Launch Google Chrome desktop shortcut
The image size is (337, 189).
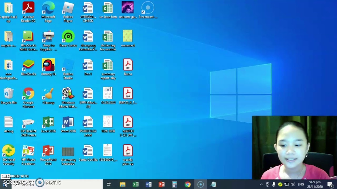pyautogui.click(x=28, y=98)
